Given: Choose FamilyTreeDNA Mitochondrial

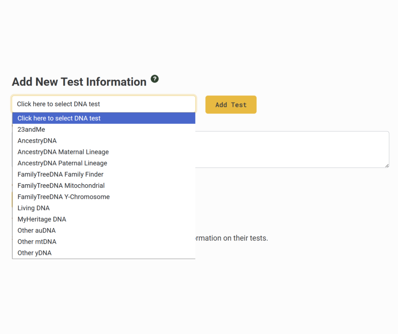Looking at the screenshot, I should [x=104, y=186].
